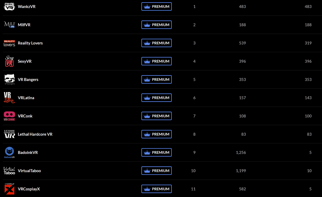Open the VirtualTaboo studio name link
Viewport: 322px width, 197px height.
coord(29,171)
